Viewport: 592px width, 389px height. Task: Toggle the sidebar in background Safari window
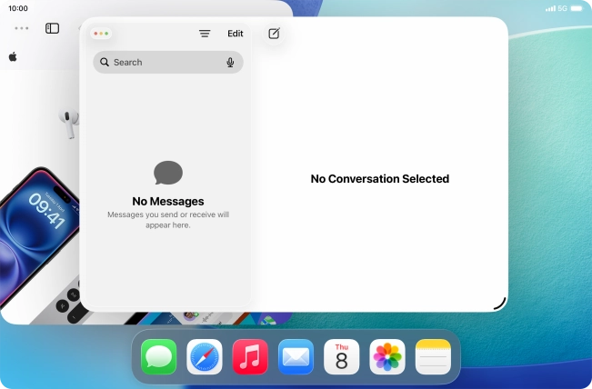click(x=52, y=28)
